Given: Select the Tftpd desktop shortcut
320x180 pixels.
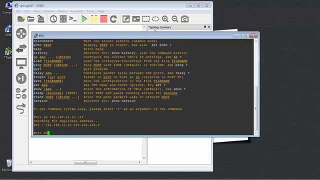Looking at the screenshot, I should click(8, 53).
